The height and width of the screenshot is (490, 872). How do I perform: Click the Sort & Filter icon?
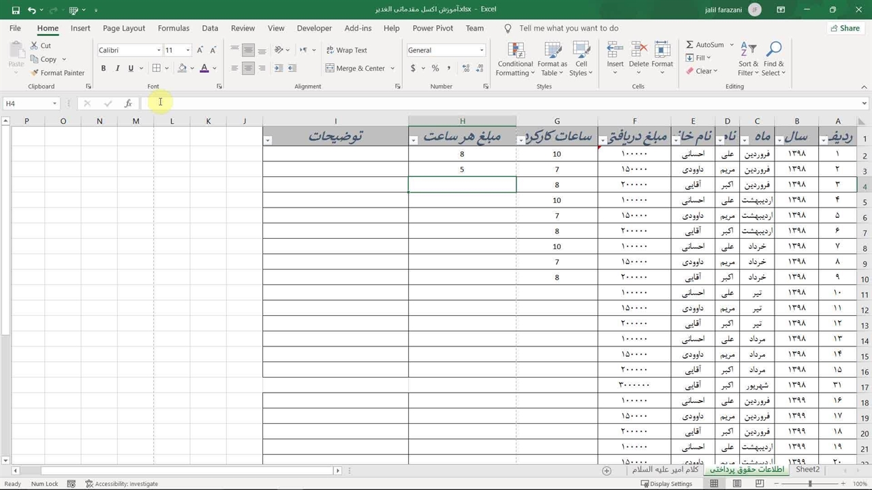point(748,52)
